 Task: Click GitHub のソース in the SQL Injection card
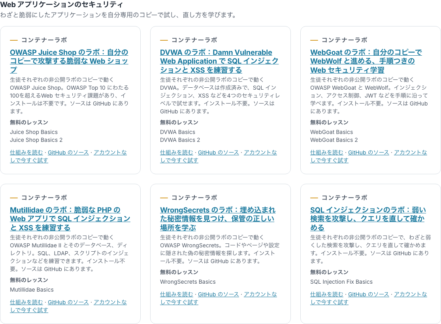pyautogui.click(x=368, y=294)
